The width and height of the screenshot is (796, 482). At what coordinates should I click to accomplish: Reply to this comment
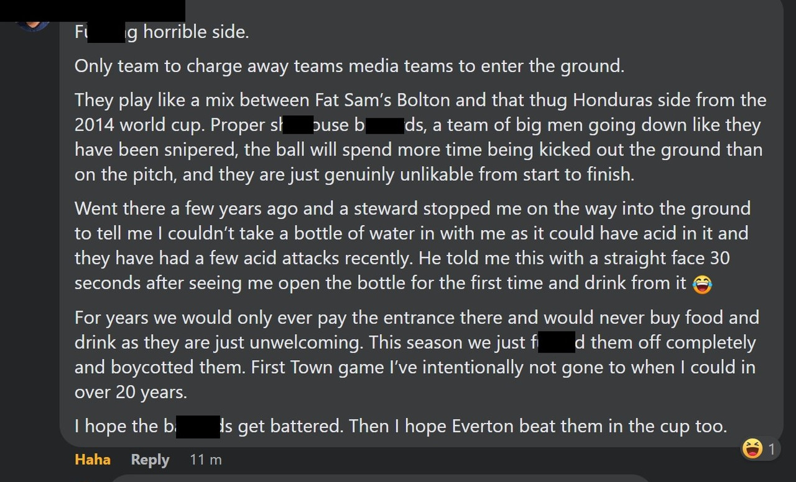coord(150,460)
